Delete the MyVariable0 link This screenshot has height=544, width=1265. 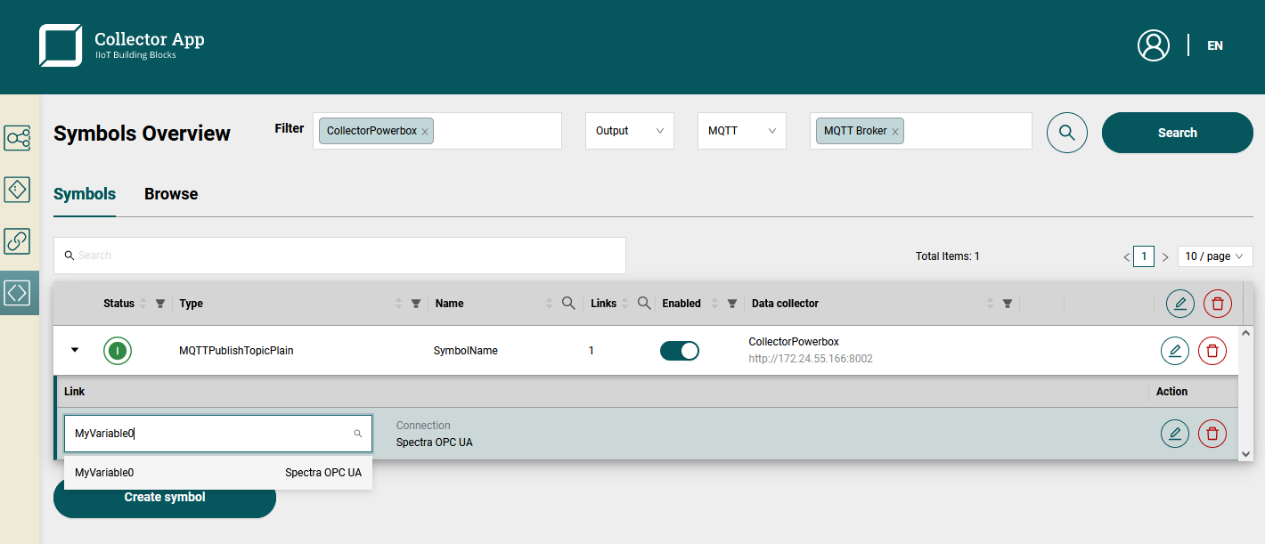point(1212,434)
